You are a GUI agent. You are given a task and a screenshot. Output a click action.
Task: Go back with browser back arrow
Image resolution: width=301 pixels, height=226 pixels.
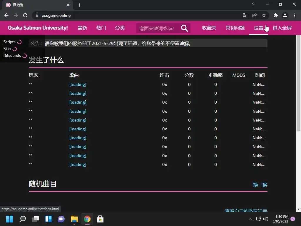(6, 15)
